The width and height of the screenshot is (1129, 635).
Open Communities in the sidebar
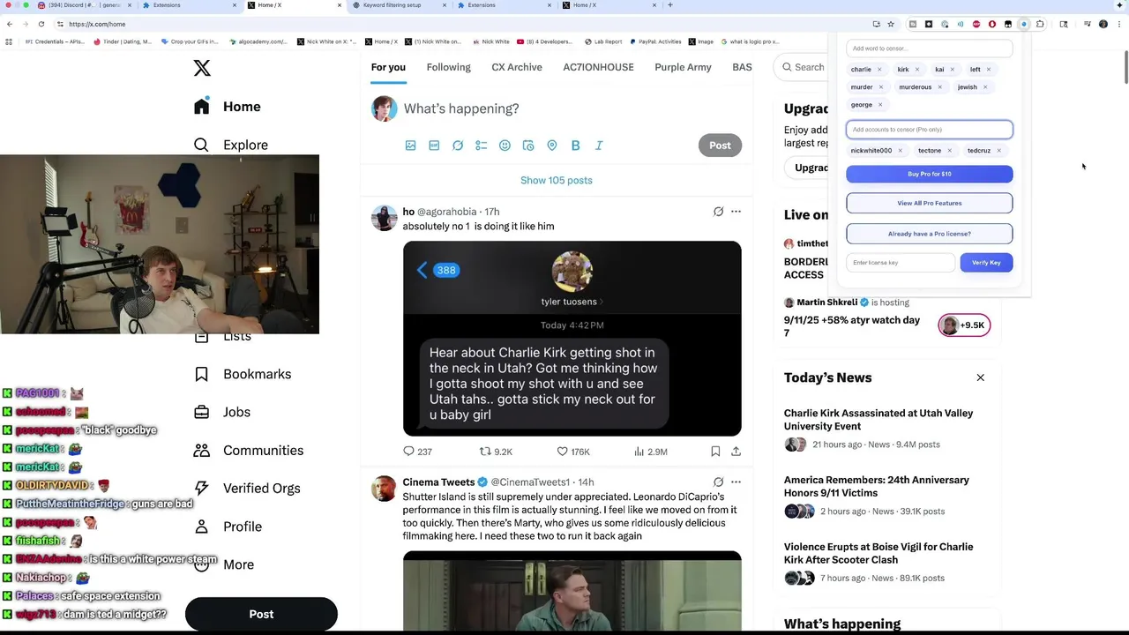click(249, 450)
